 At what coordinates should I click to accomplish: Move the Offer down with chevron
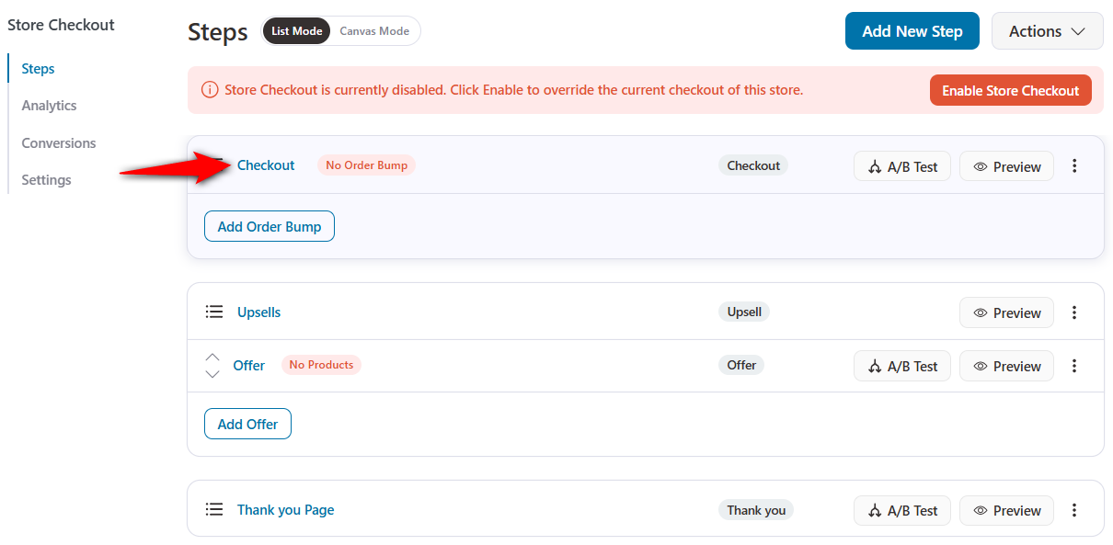coord(212,373)
